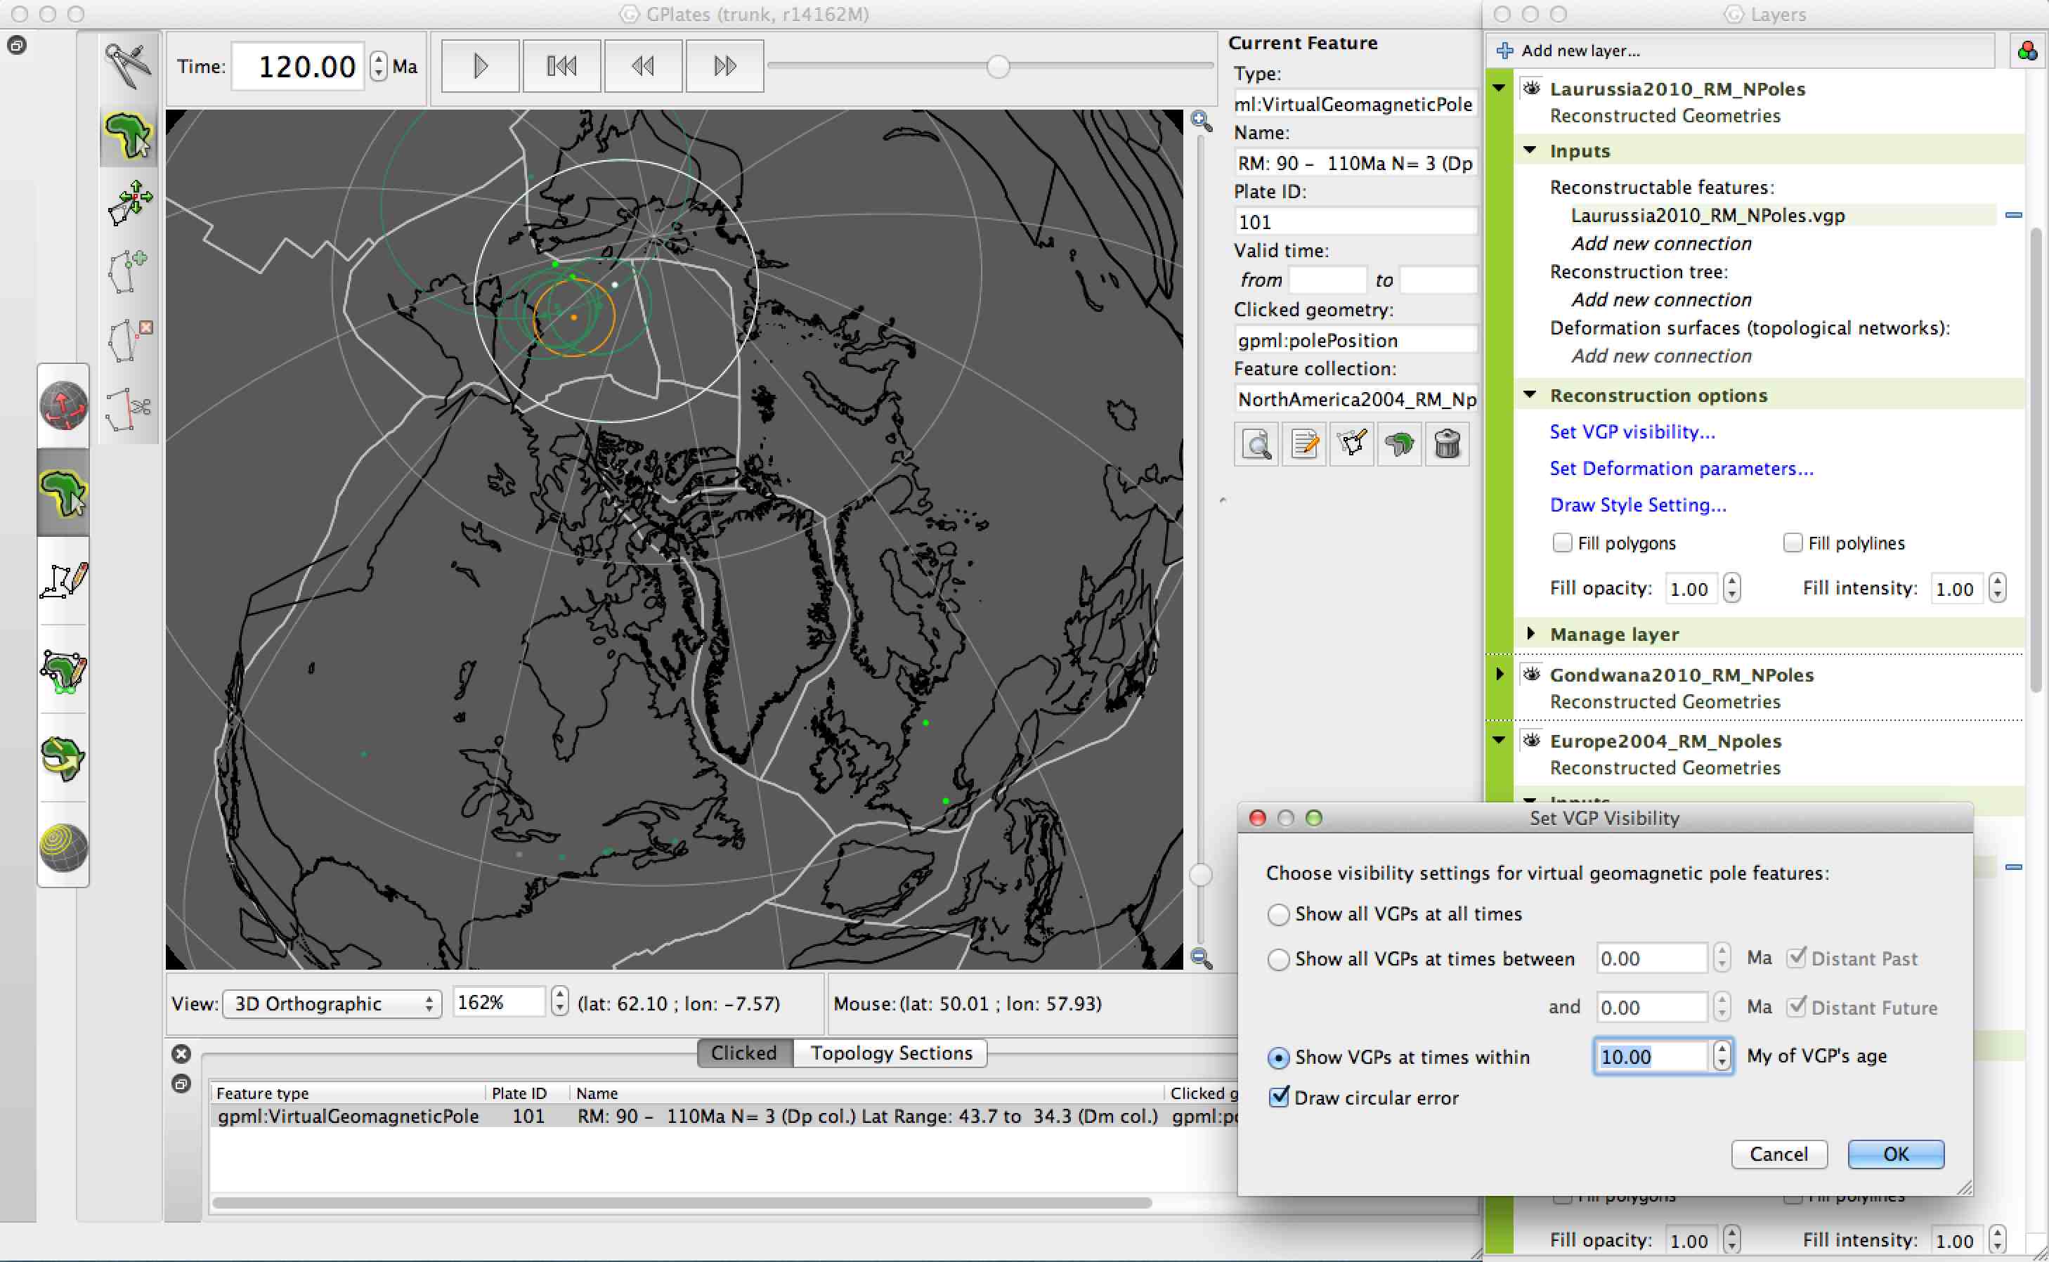Click the Edit Geometry icon in Current Feature
The width and height of the screenshot is (2049, 1262).
(1351, 444)
